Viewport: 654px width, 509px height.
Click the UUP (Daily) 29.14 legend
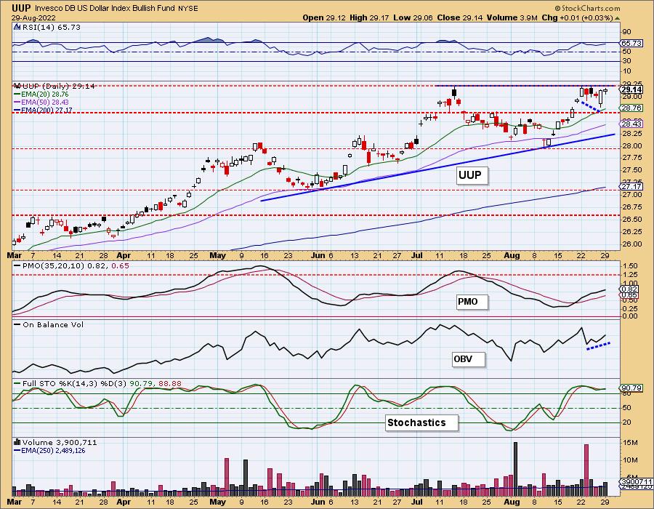coord(59,86)
